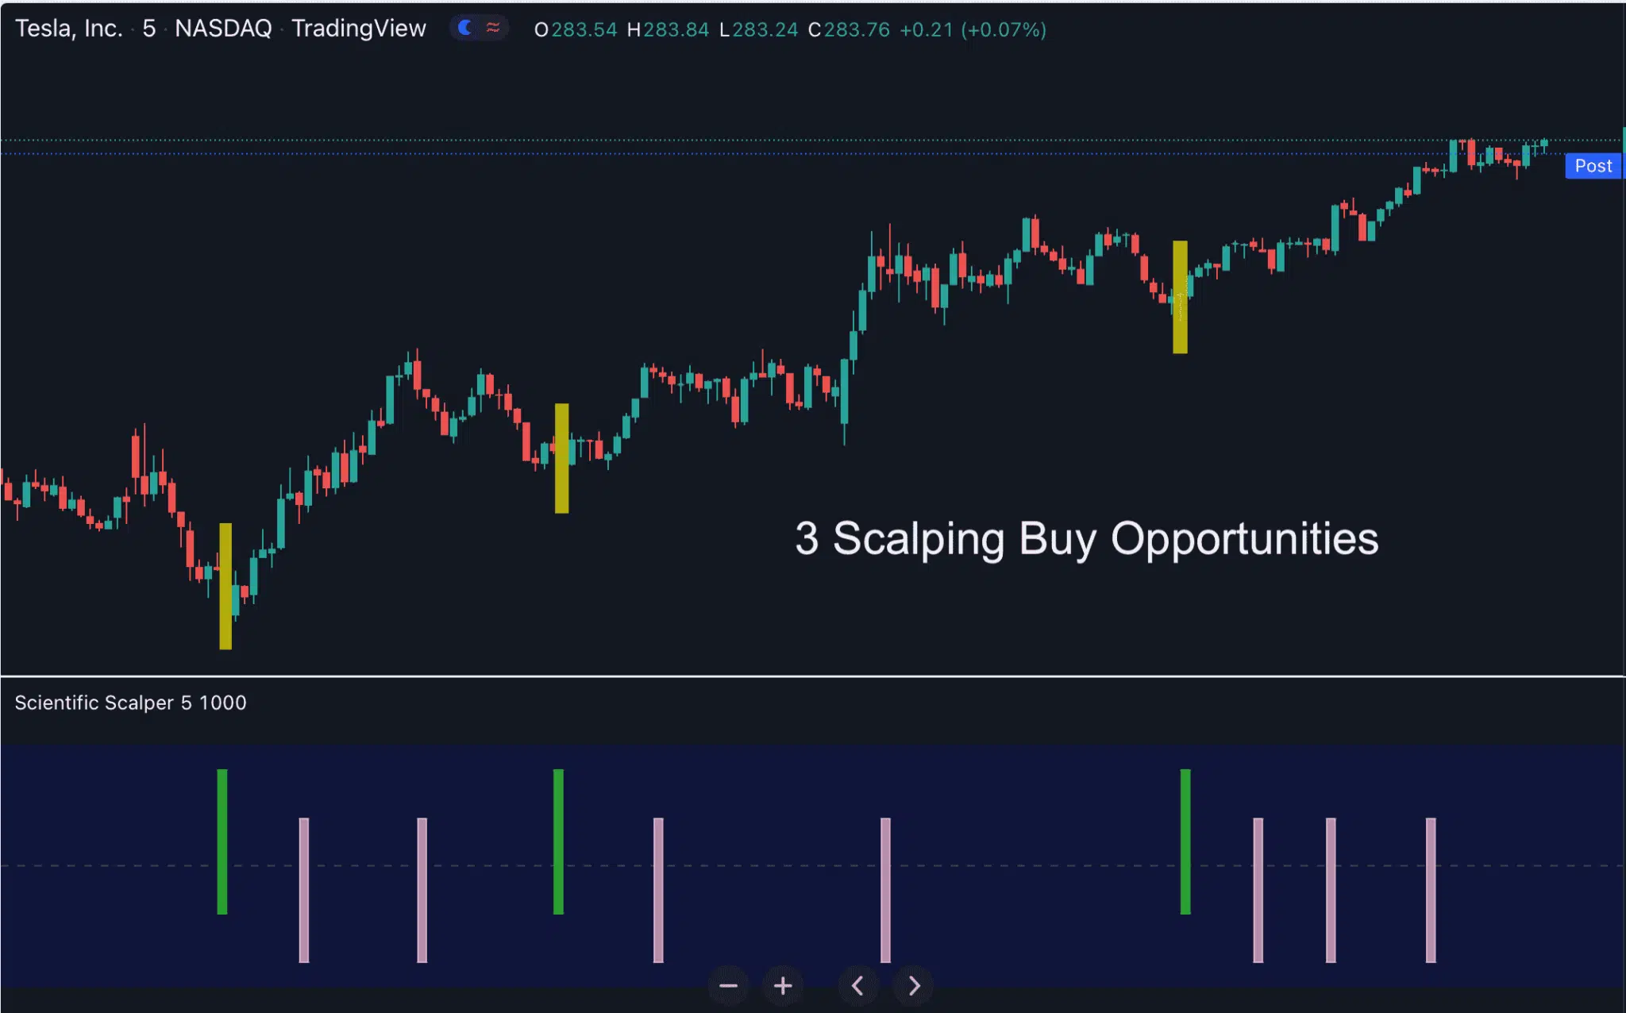Click the NASDAQ exchange label
Image resolution: width=1626 pixels, height=1013 pixels.
[x=223, y=29]
